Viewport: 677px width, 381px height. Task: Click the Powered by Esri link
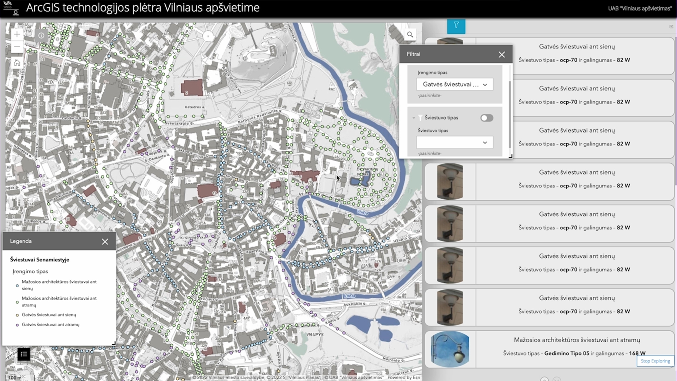(x=404, y=377)
